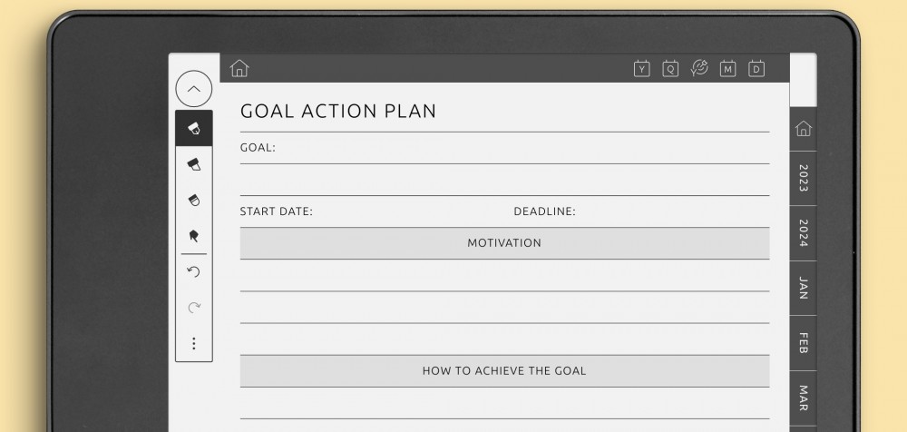Open the daily calendar icon in header
907x432 pixels.
(756, 68)
